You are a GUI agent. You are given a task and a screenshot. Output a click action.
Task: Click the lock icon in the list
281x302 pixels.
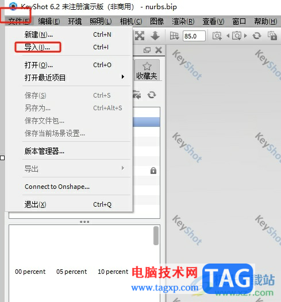(153, 171)
